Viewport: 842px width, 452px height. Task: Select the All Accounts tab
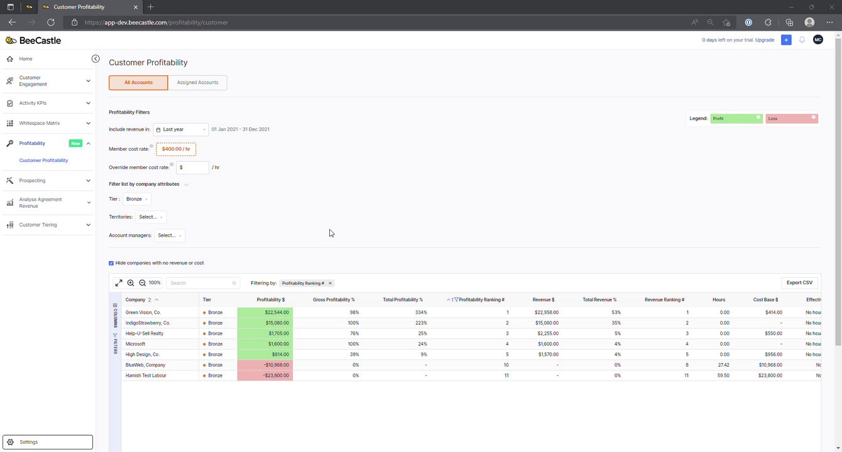(x=138, y=83)
